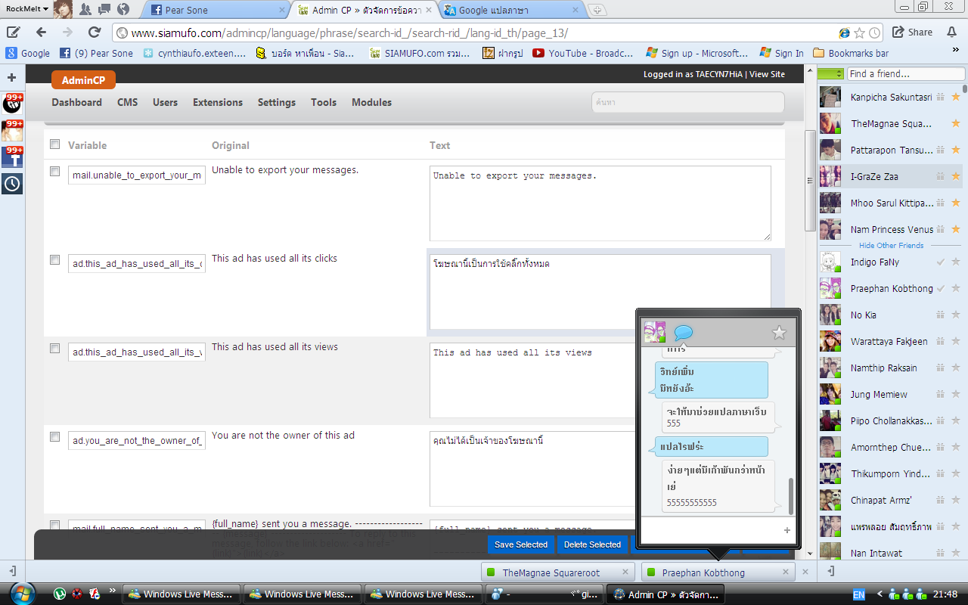Collapse the list via Hide Other Friends

[x=892, y=245]
